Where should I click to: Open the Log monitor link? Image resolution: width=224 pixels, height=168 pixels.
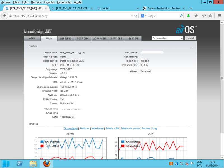tap(155, 129)
